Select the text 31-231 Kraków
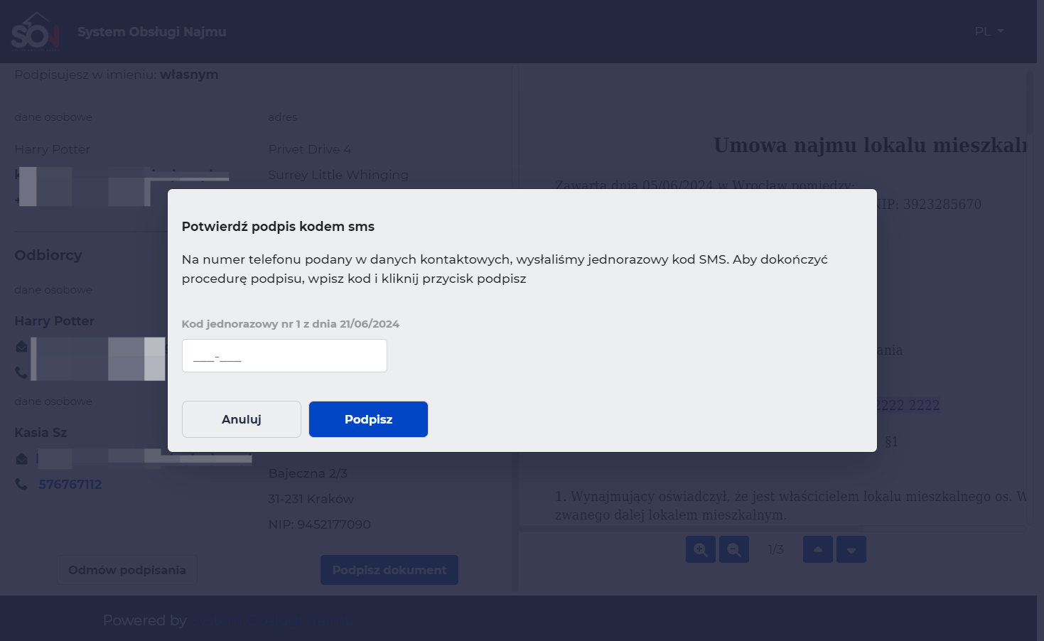 (x=311, y=499)
